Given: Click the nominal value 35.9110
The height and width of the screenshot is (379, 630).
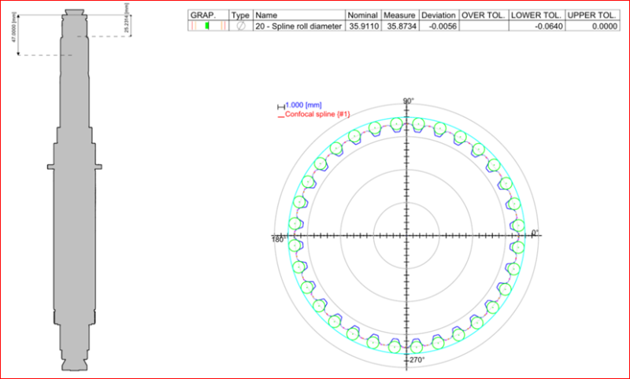Looking at the screenshot, I should [363, 26].
